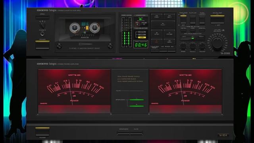254x143 pixels.
Task: Click the tape counter display showing 00.46
Action: pos(140,44)
